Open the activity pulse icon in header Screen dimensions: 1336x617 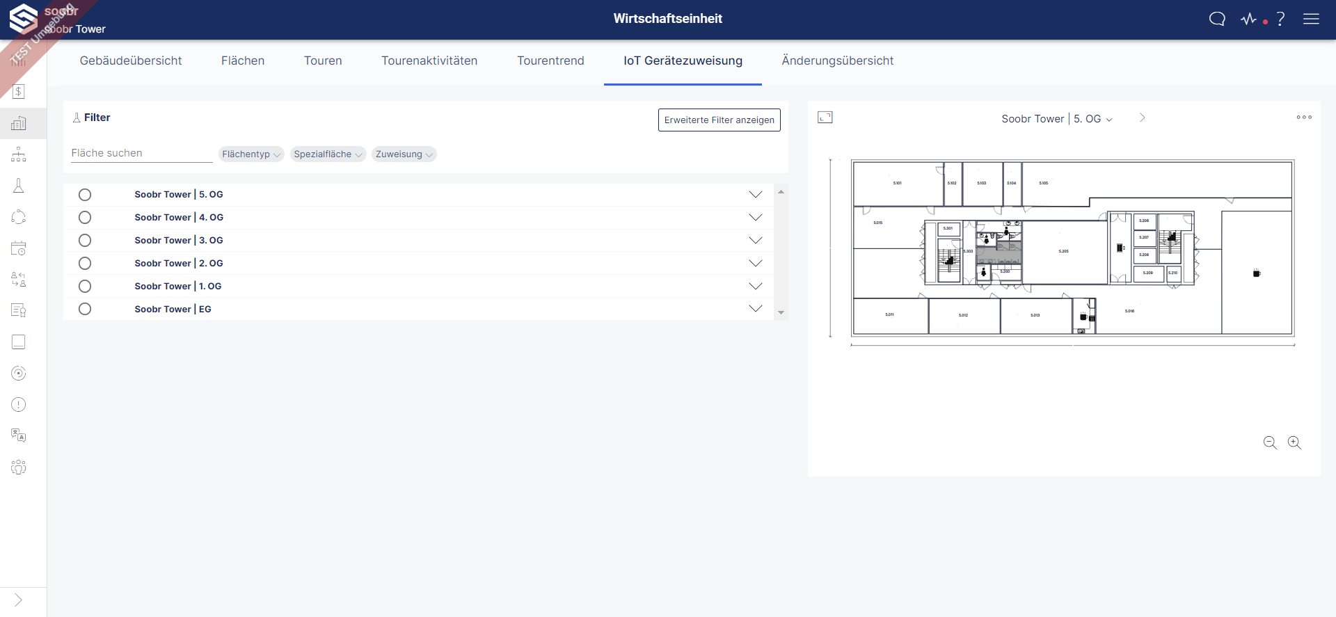click(1249, 19)
